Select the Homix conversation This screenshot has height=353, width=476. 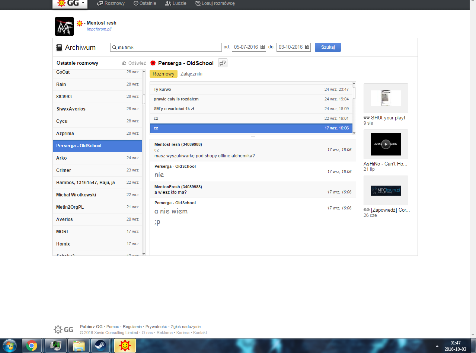tap(97, 244)
